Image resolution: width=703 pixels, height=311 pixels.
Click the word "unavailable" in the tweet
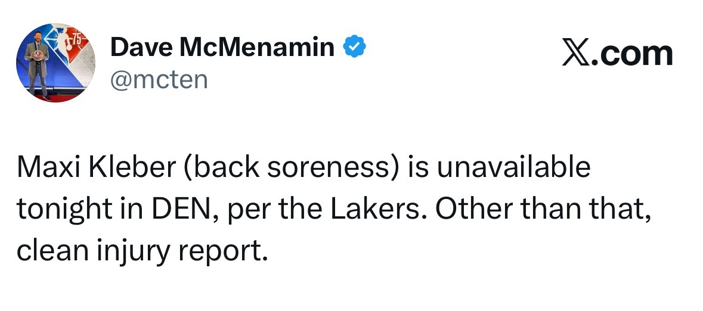pos(513,169)
